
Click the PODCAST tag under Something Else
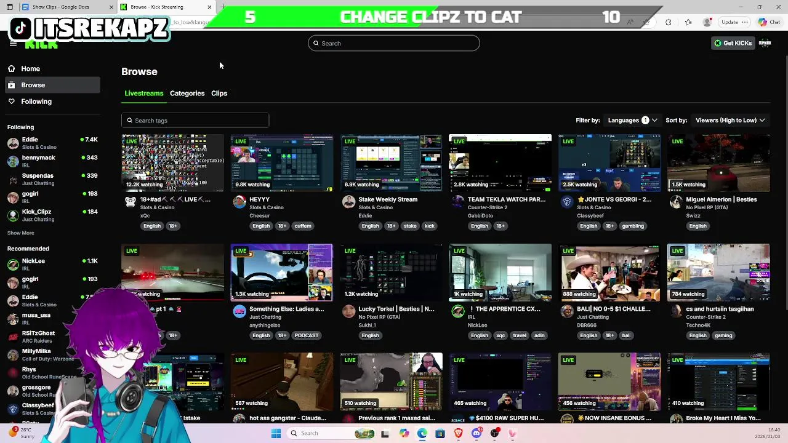(306, 335)
